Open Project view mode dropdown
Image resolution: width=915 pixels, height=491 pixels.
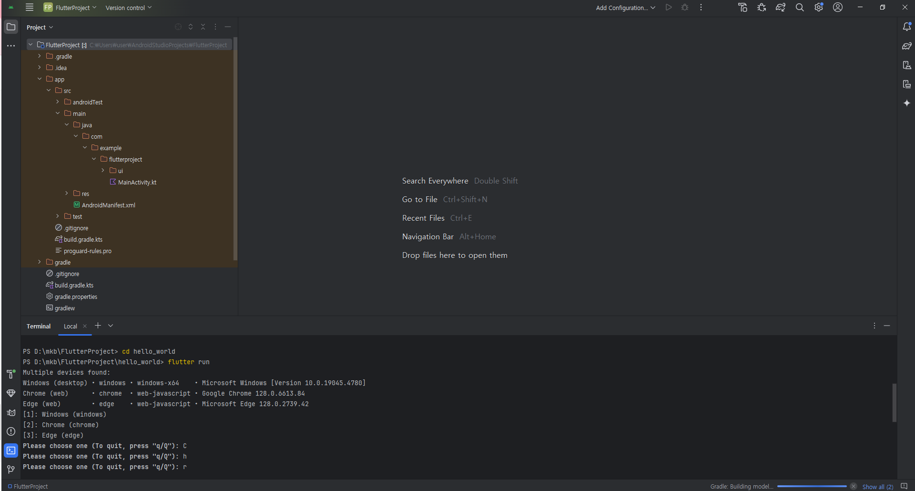coord(40,27)
